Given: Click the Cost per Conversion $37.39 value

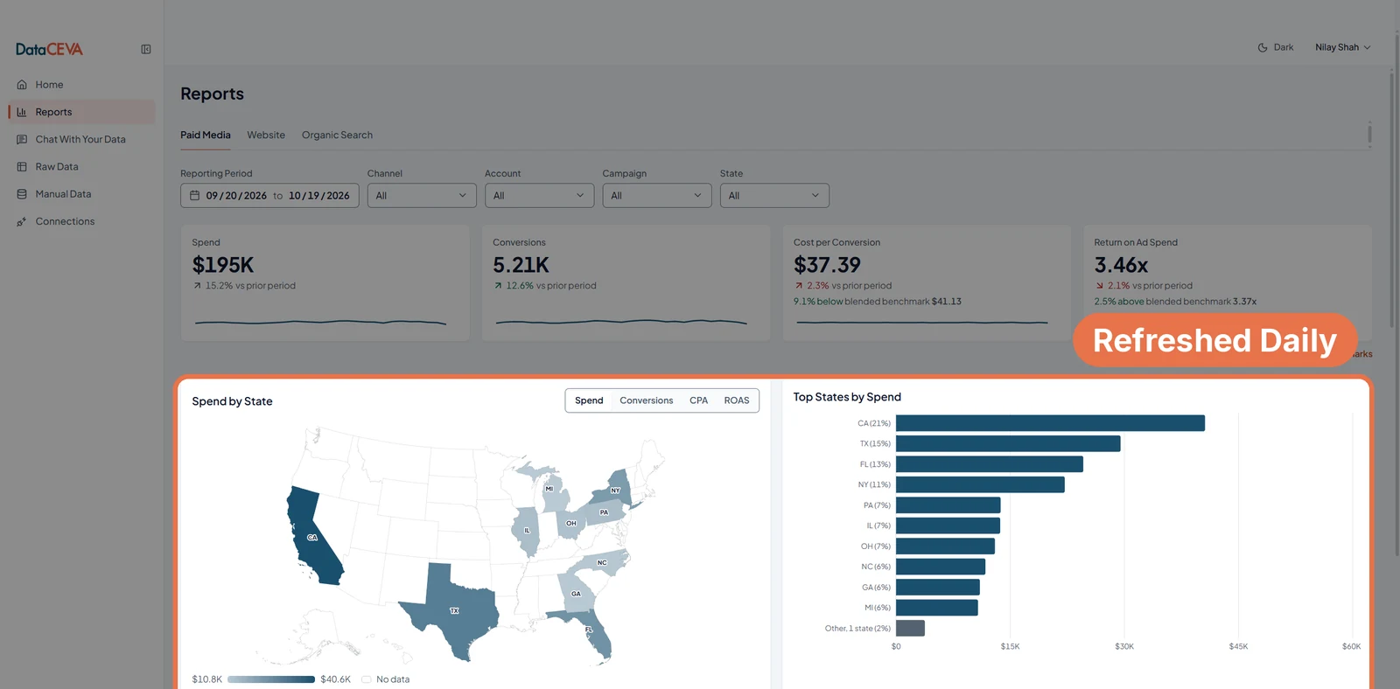Looking at the screenshot, I should [827, 265].
